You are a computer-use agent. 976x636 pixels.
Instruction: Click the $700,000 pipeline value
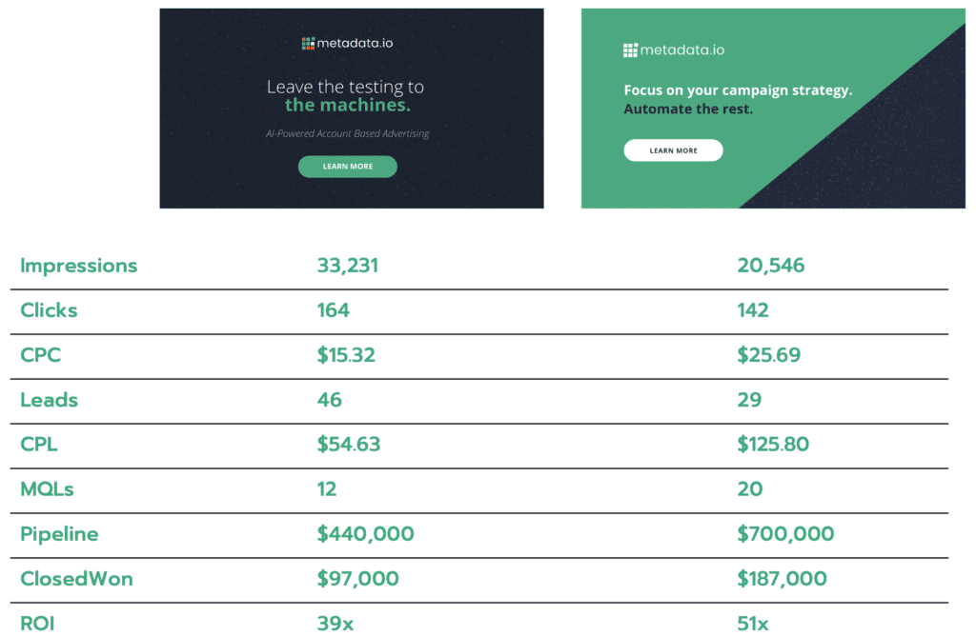[x=785, y=534]
